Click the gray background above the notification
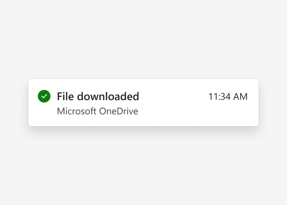The width and height of the screenshot is (287, 205). coord(143,39)
